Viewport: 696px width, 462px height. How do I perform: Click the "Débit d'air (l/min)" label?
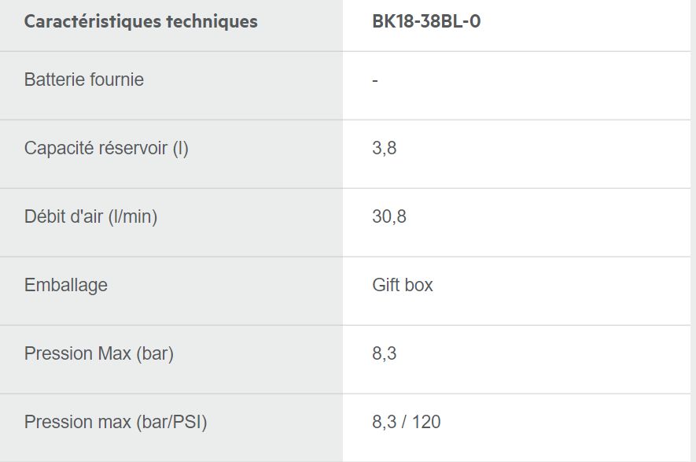click(x=90, y=216)
